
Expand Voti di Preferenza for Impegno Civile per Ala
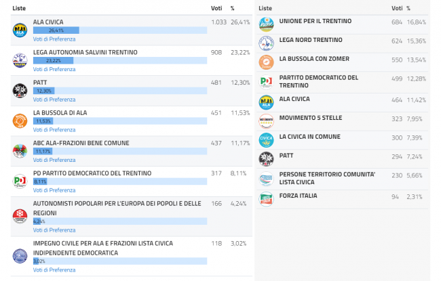[54, 269]
